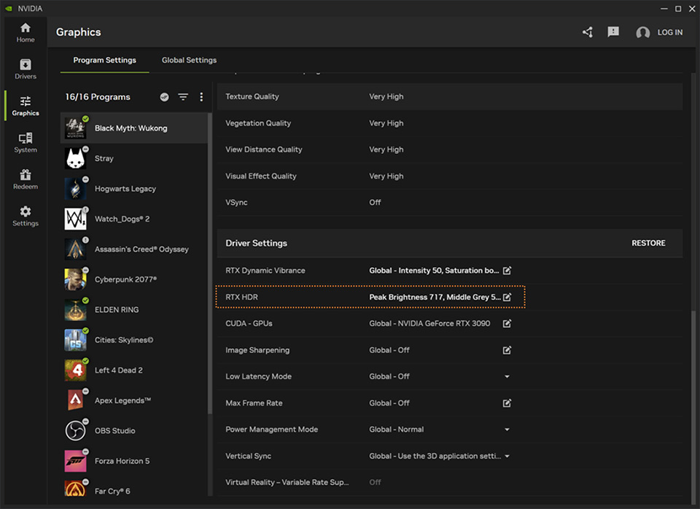Open the program list filter icon
Image resolution: width=700 pixels, height=509 pixels.
click(x=183, y=97)
